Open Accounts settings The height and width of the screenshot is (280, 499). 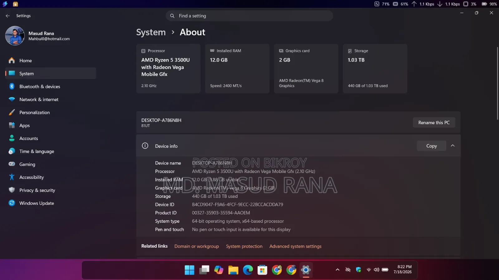pyautogui.click(x=51, y=138)
